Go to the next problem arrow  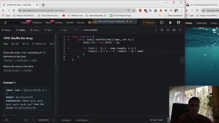[53, 120]
